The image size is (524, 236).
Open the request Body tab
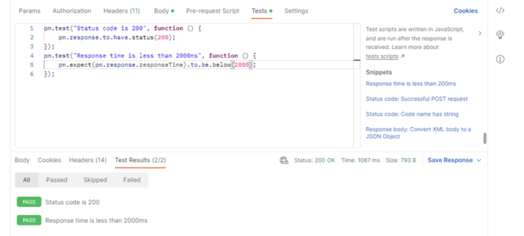164,11
